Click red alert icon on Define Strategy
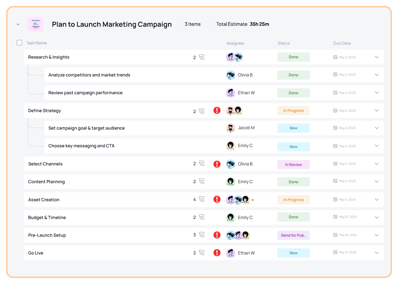This screenshot has height=284, width=398. point(217,110)
